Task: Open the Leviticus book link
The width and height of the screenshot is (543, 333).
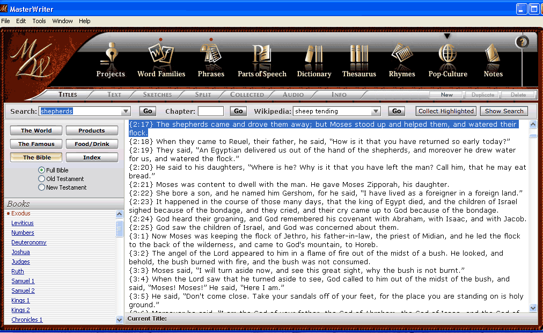Action: click(x=22, y=223)
